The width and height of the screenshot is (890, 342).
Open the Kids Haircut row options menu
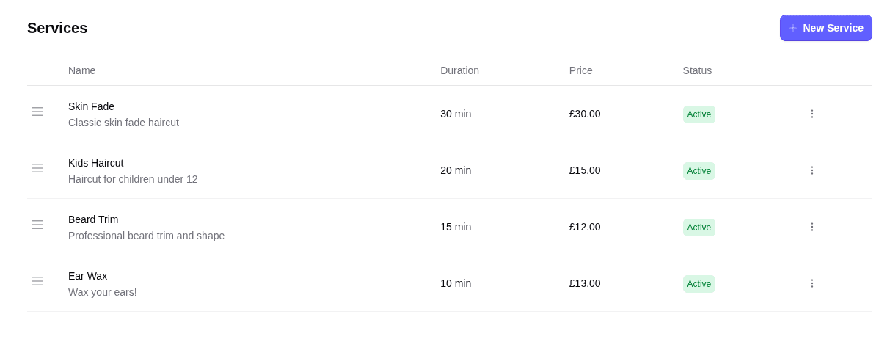(x=811, y=170)
